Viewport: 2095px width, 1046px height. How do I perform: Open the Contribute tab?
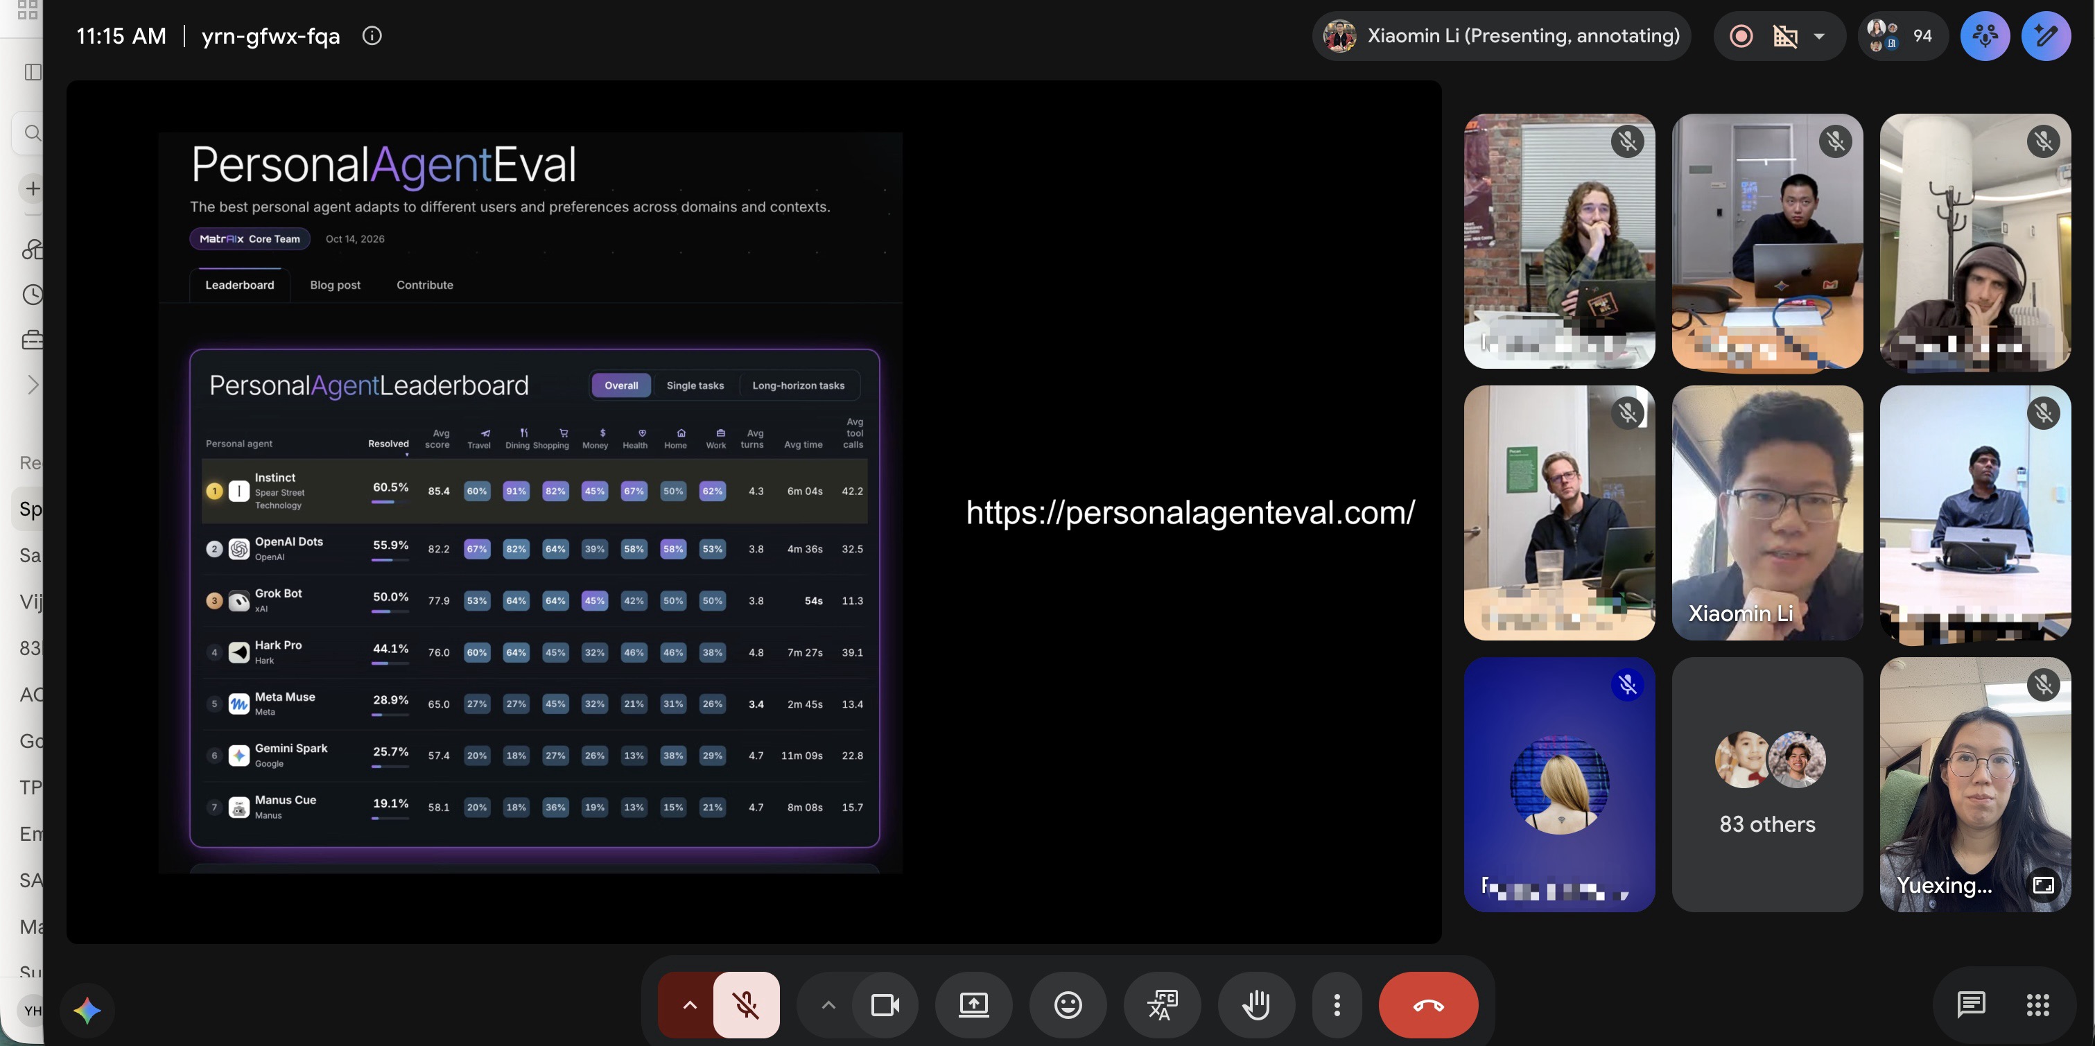(x=424, y=286)
